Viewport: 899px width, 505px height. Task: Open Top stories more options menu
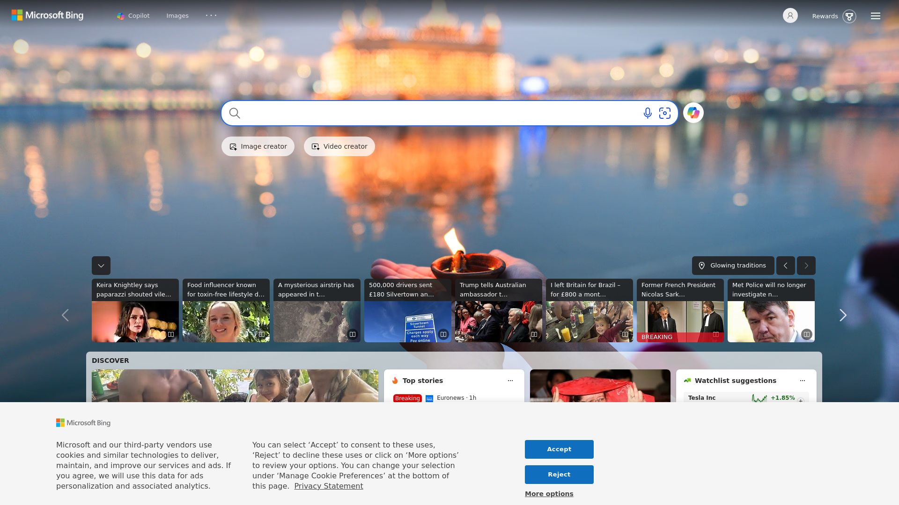pyautogui.click(x=510, y=381)
